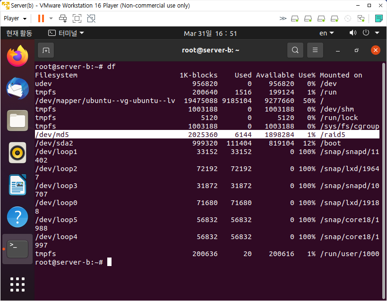Image resolution: width=387 pixels, height=301 pixels.
Task: Click the highlighted /dev/md5 row
Action: [207, 135]
